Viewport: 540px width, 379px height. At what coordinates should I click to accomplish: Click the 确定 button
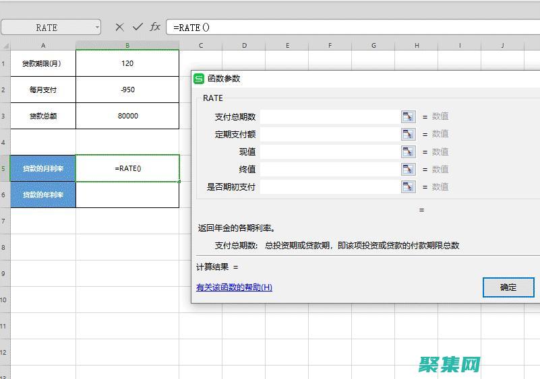click(508, 287)
